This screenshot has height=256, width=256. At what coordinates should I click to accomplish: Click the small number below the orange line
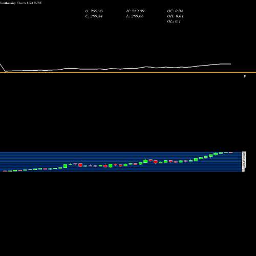pos(245,76)
